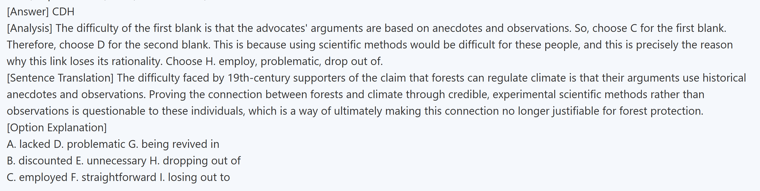The height and width of the screenshot is (191, 760).
Task: Click the [Option Explanation] heading
Action: coord(57,128)
